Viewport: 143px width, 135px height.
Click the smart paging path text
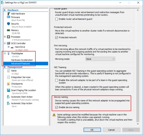(20, 93)
